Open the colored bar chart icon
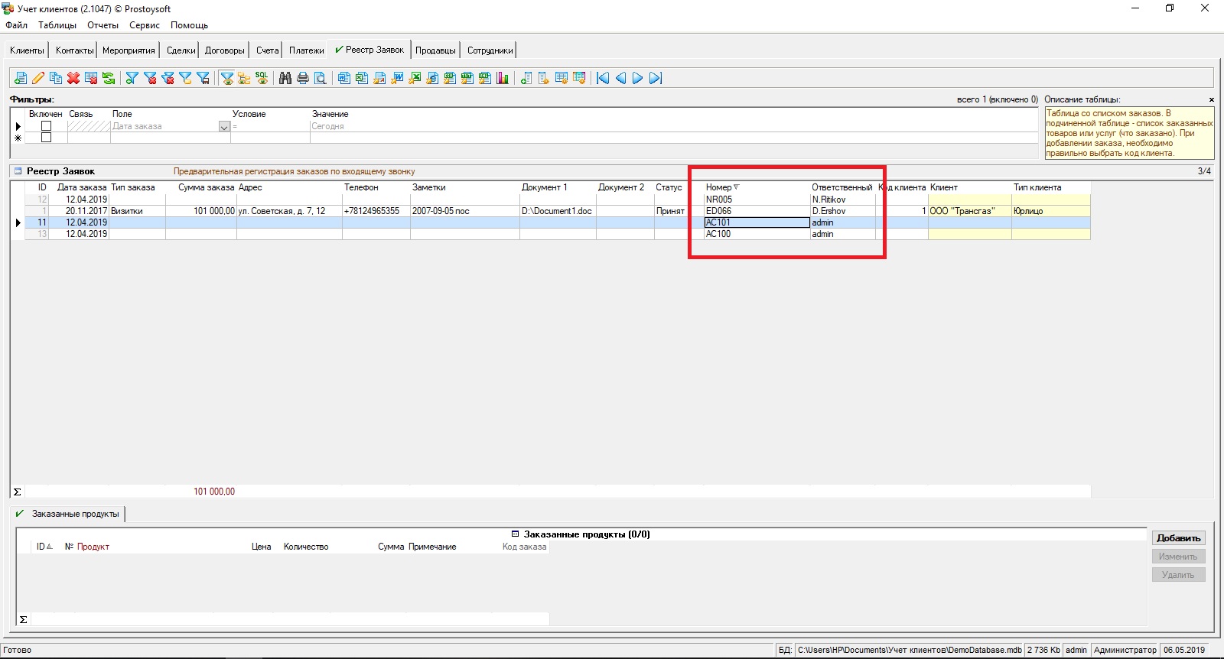This screenshot has height=659, width=1224. [x=503, y=78]
